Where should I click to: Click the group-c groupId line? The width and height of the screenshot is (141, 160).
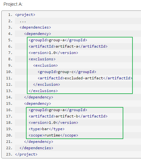[x=67, y=72]
